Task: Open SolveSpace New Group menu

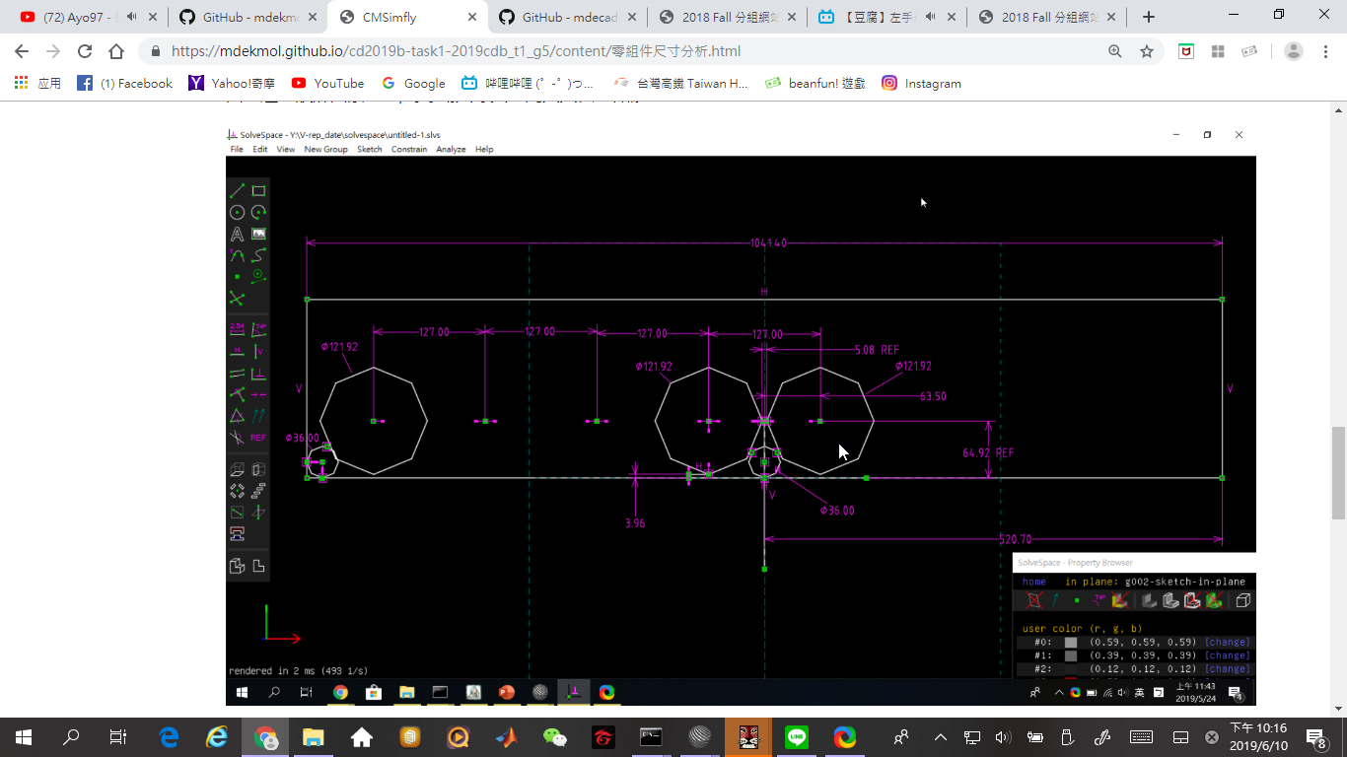Action: (x=325, y=149)
